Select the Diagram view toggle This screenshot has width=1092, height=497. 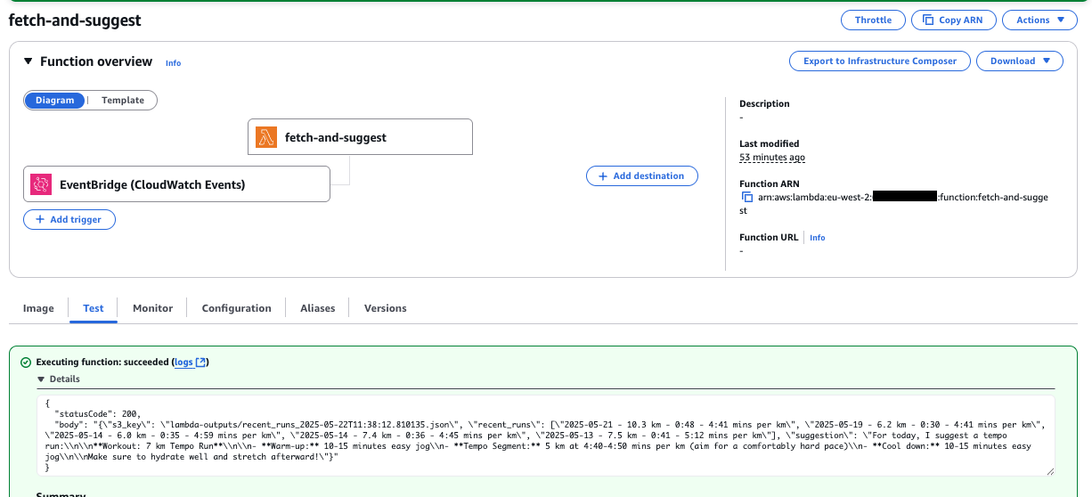click(55, 100)
